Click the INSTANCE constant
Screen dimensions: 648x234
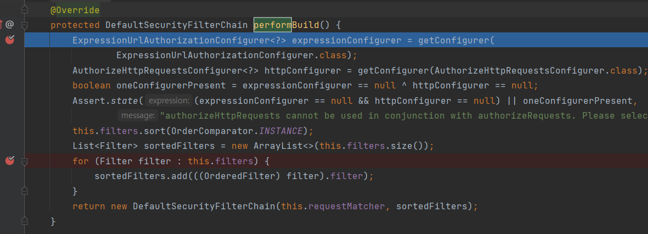click(x=281, y=131)
